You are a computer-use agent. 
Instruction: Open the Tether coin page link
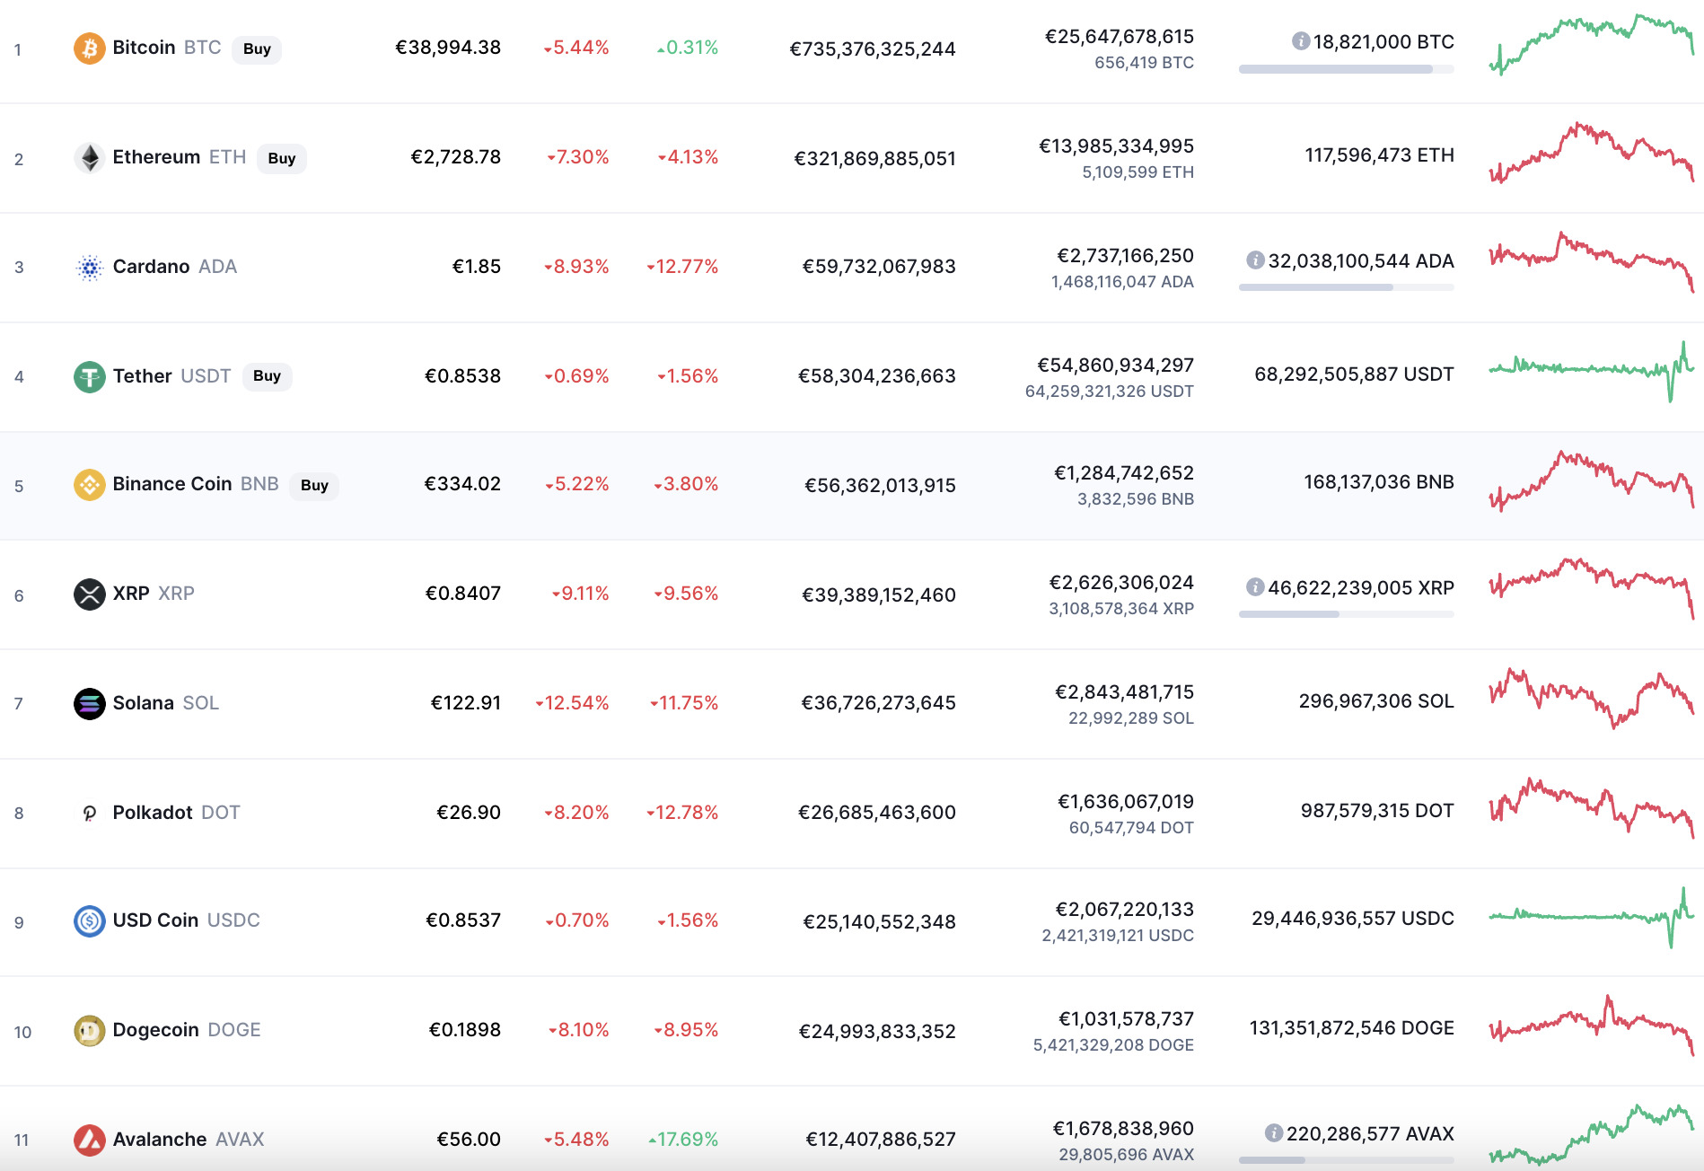172,376
